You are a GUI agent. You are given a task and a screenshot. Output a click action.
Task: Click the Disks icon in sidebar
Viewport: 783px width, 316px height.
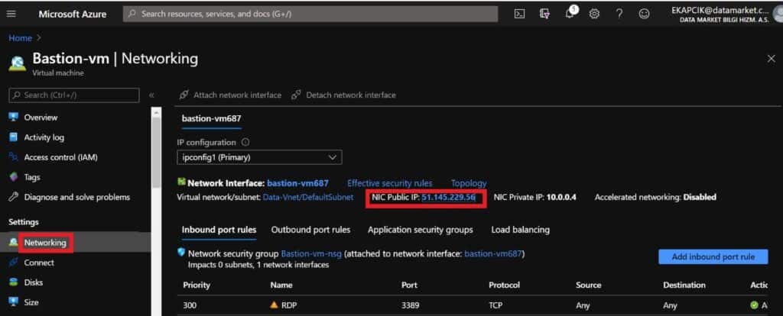pyautogui.click(x=14, y=282)
